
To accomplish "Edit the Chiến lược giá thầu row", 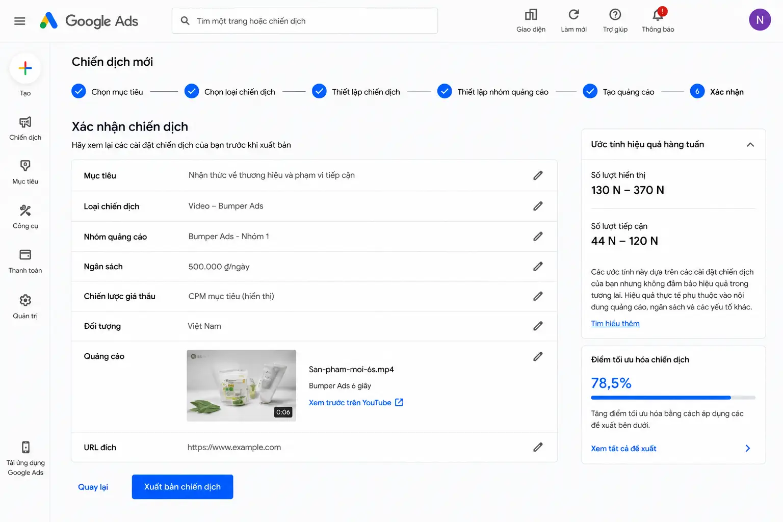I will 538,296.
